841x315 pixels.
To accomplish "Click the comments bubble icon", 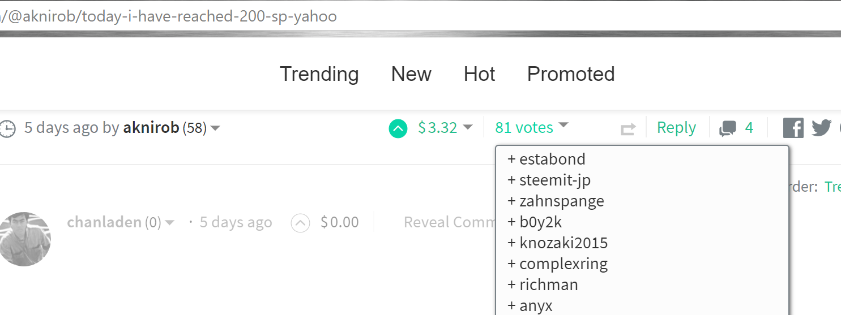I will pyautogui.click(x=728, y=129).
